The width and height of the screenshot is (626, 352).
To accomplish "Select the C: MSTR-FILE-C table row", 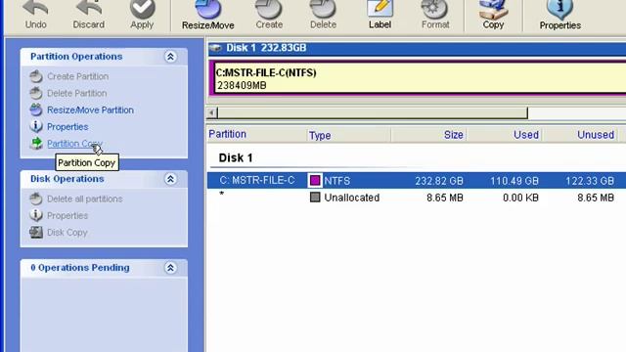I will [x=417, y=180].
